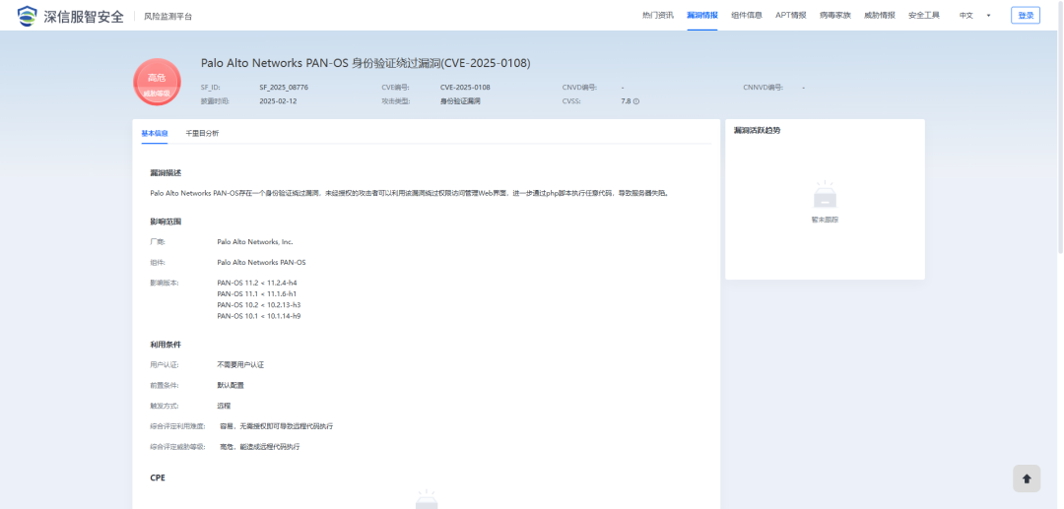The height and width of the screenshot is (509, 1064).
Task: Click version PAN-OS 11.1 < 11.1.6-h1
Action: pos(256,293)
